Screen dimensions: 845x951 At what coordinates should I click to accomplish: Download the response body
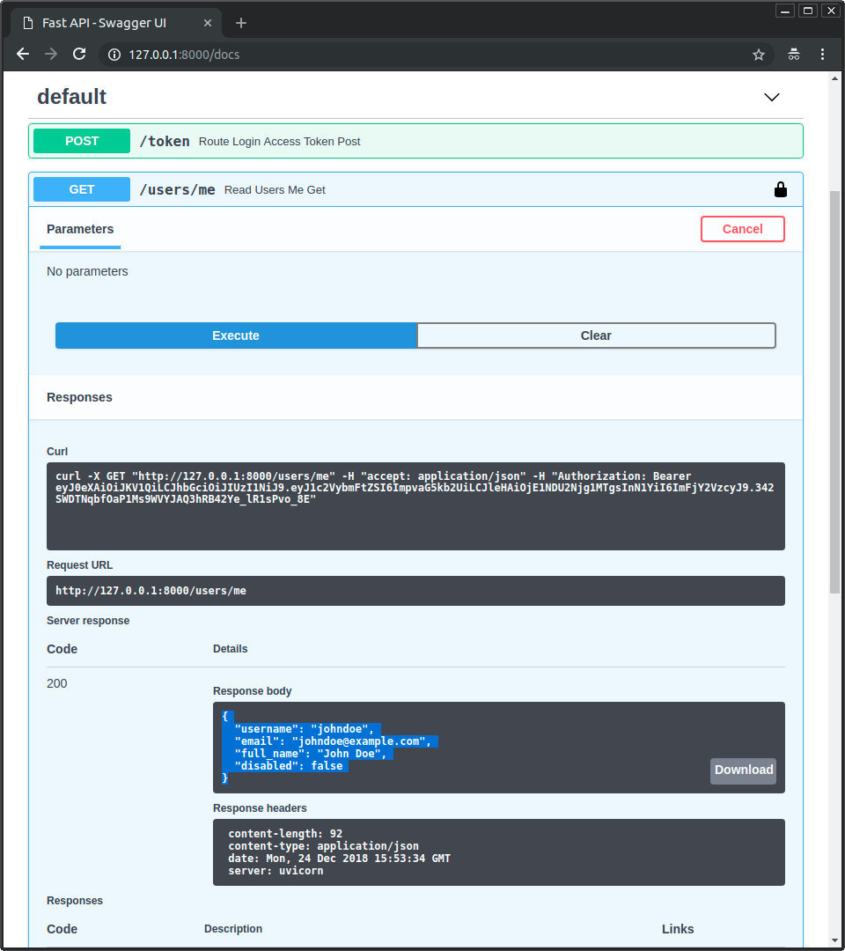743,770
